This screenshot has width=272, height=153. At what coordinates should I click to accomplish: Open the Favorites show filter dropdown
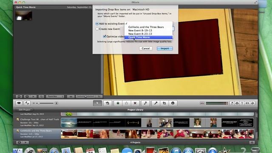(x=55, y=96)
